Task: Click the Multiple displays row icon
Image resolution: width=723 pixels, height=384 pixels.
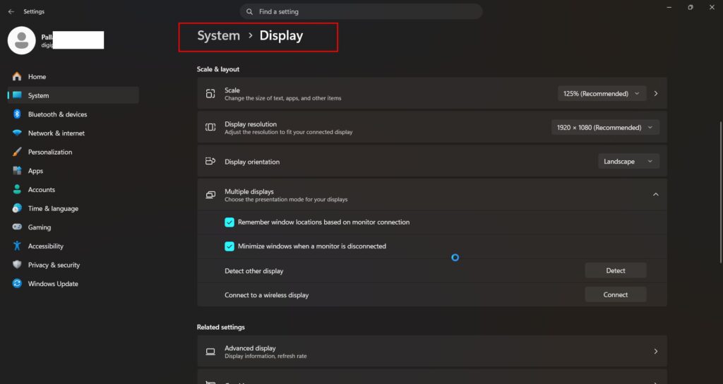Action: pyautogui.click(x=210, y=195)
